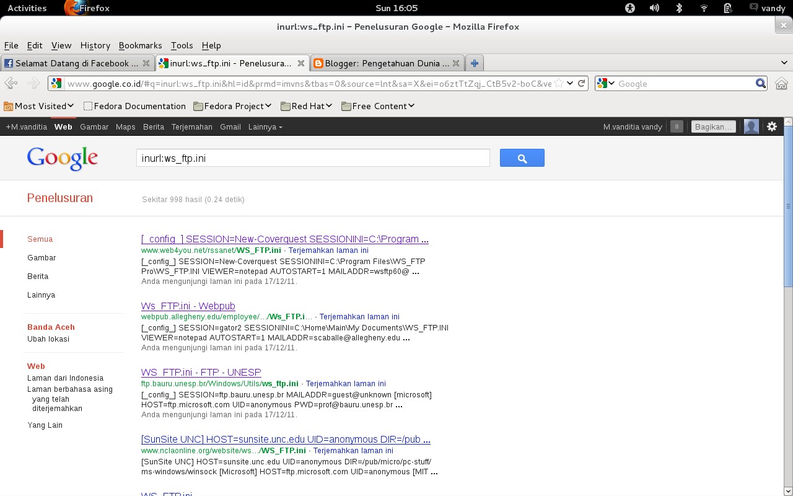The image size is (793, 496).
Task: Open the search engine selector dropdown
Action: [x=606, y=83]
